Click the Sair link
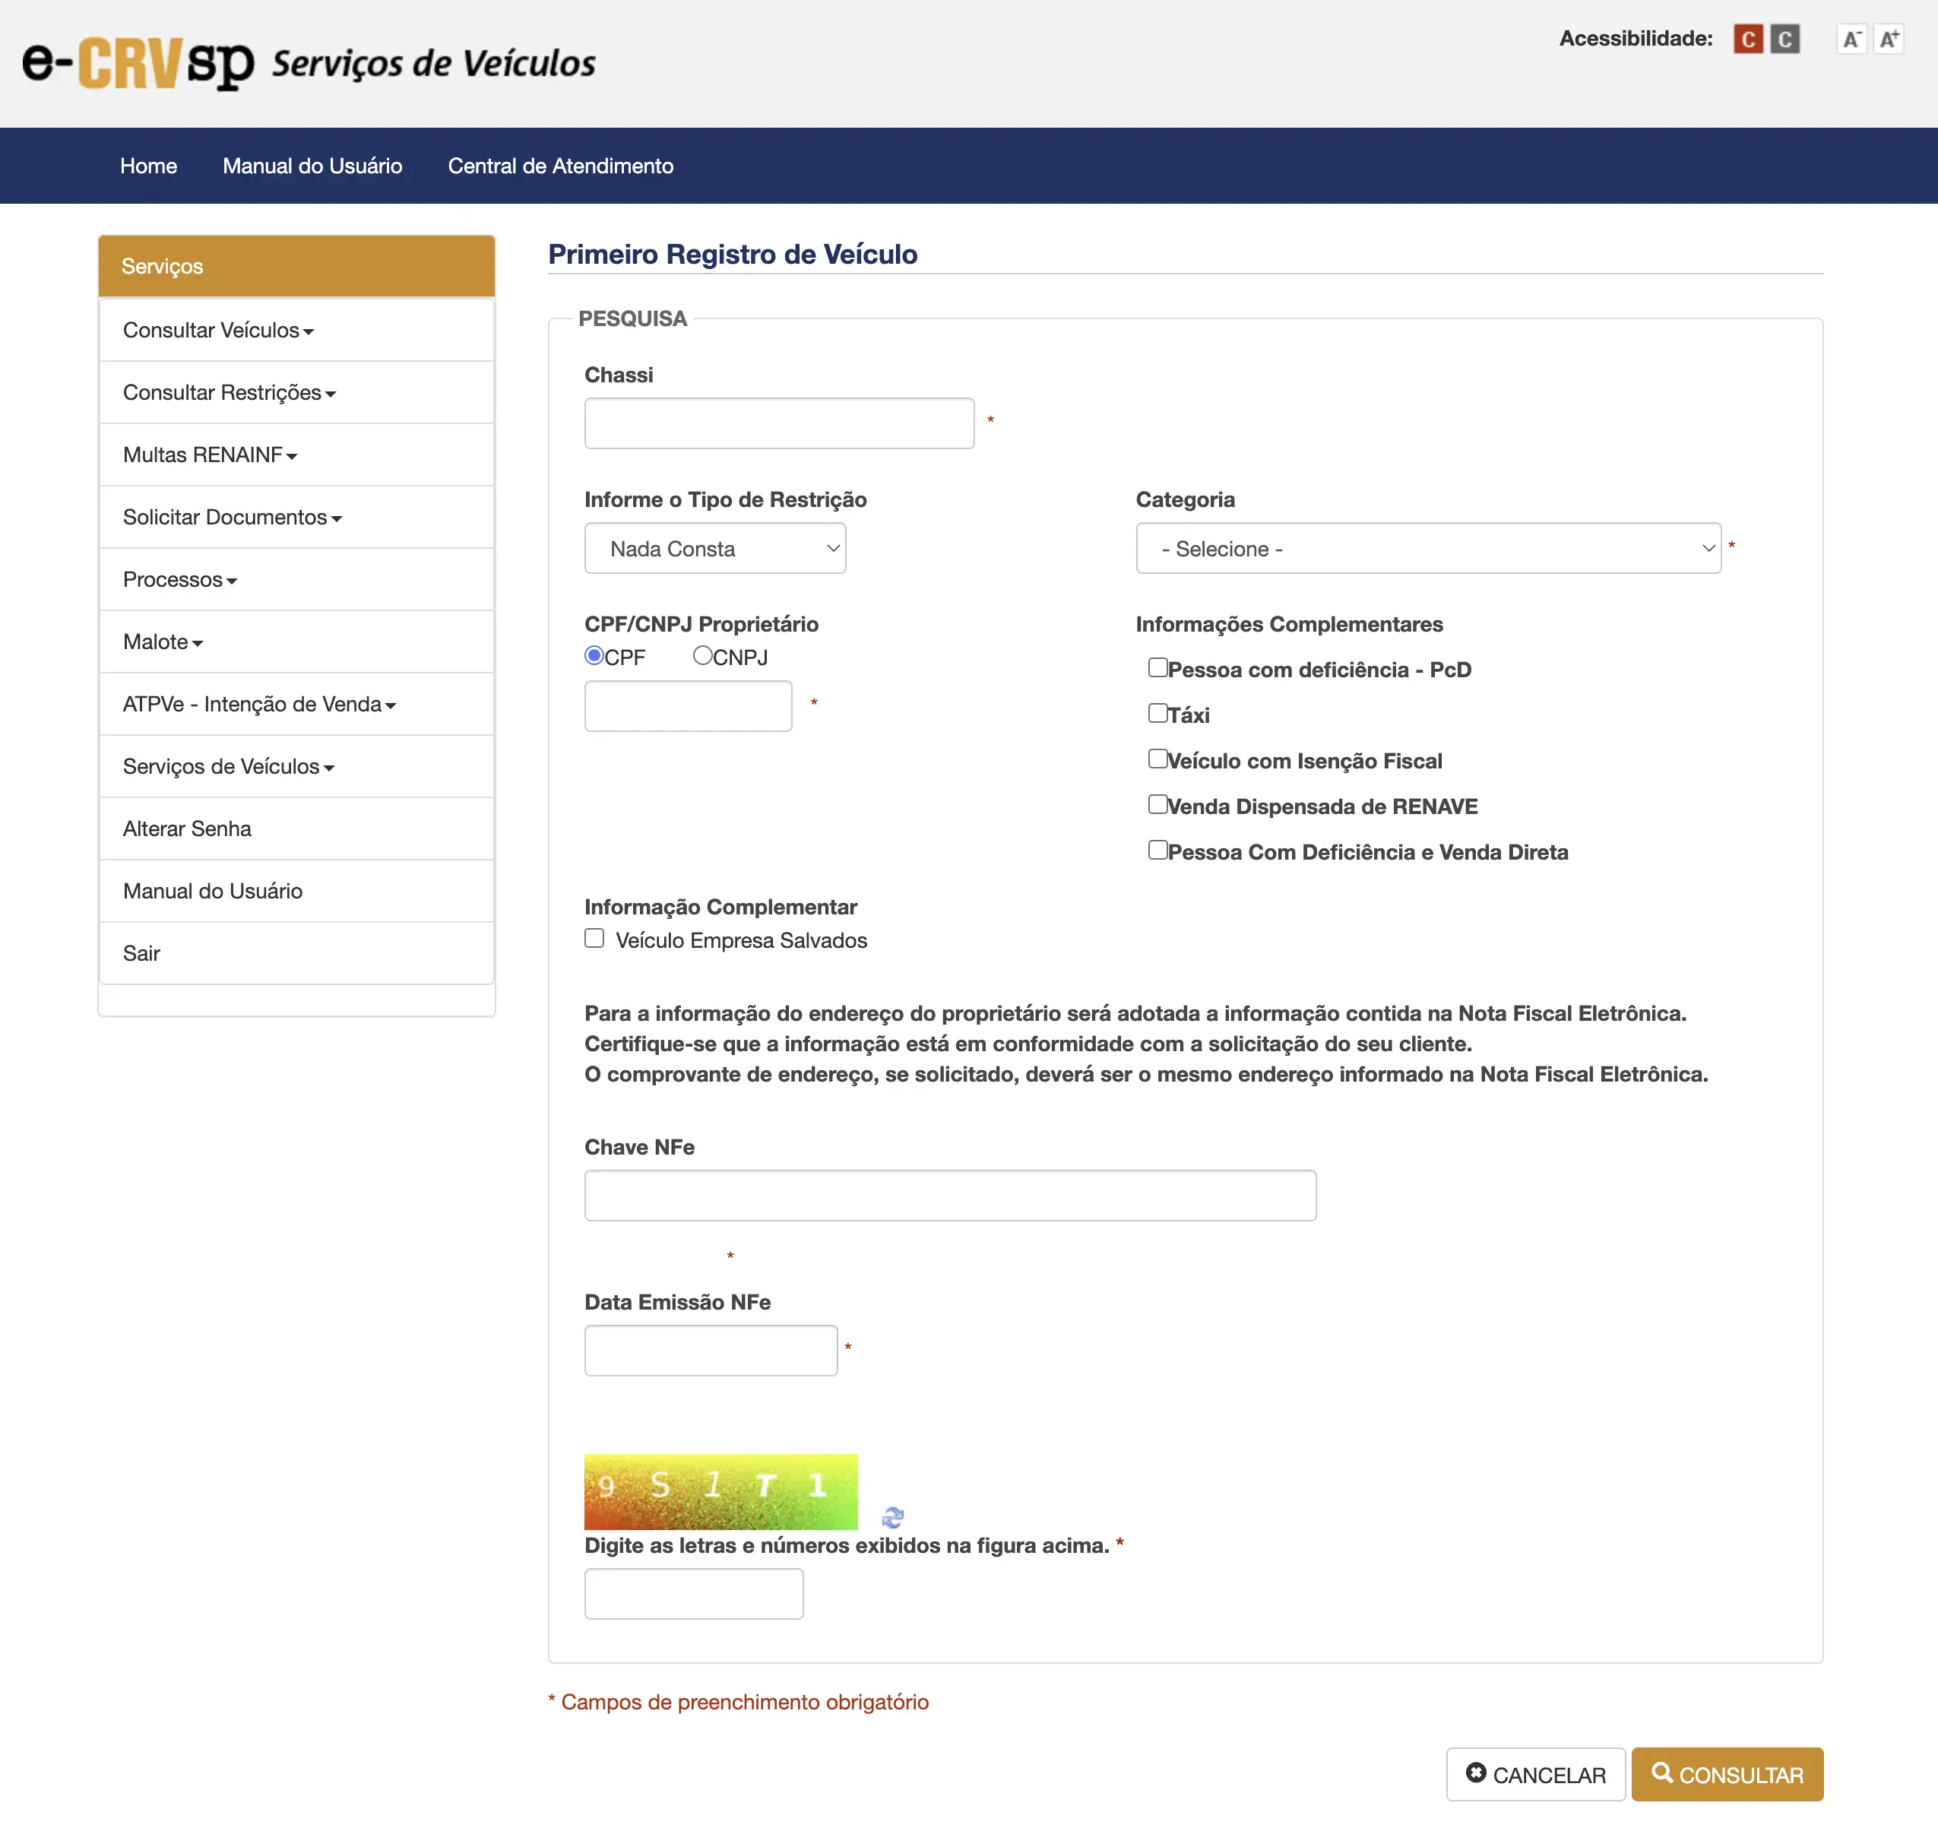The height and width of the screenshot is (1847, 1938). [x=141, y=952]
